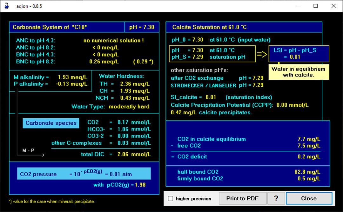
Task: Click 'STROHECKER / LANGELIER' label
Action: [204, 85]
